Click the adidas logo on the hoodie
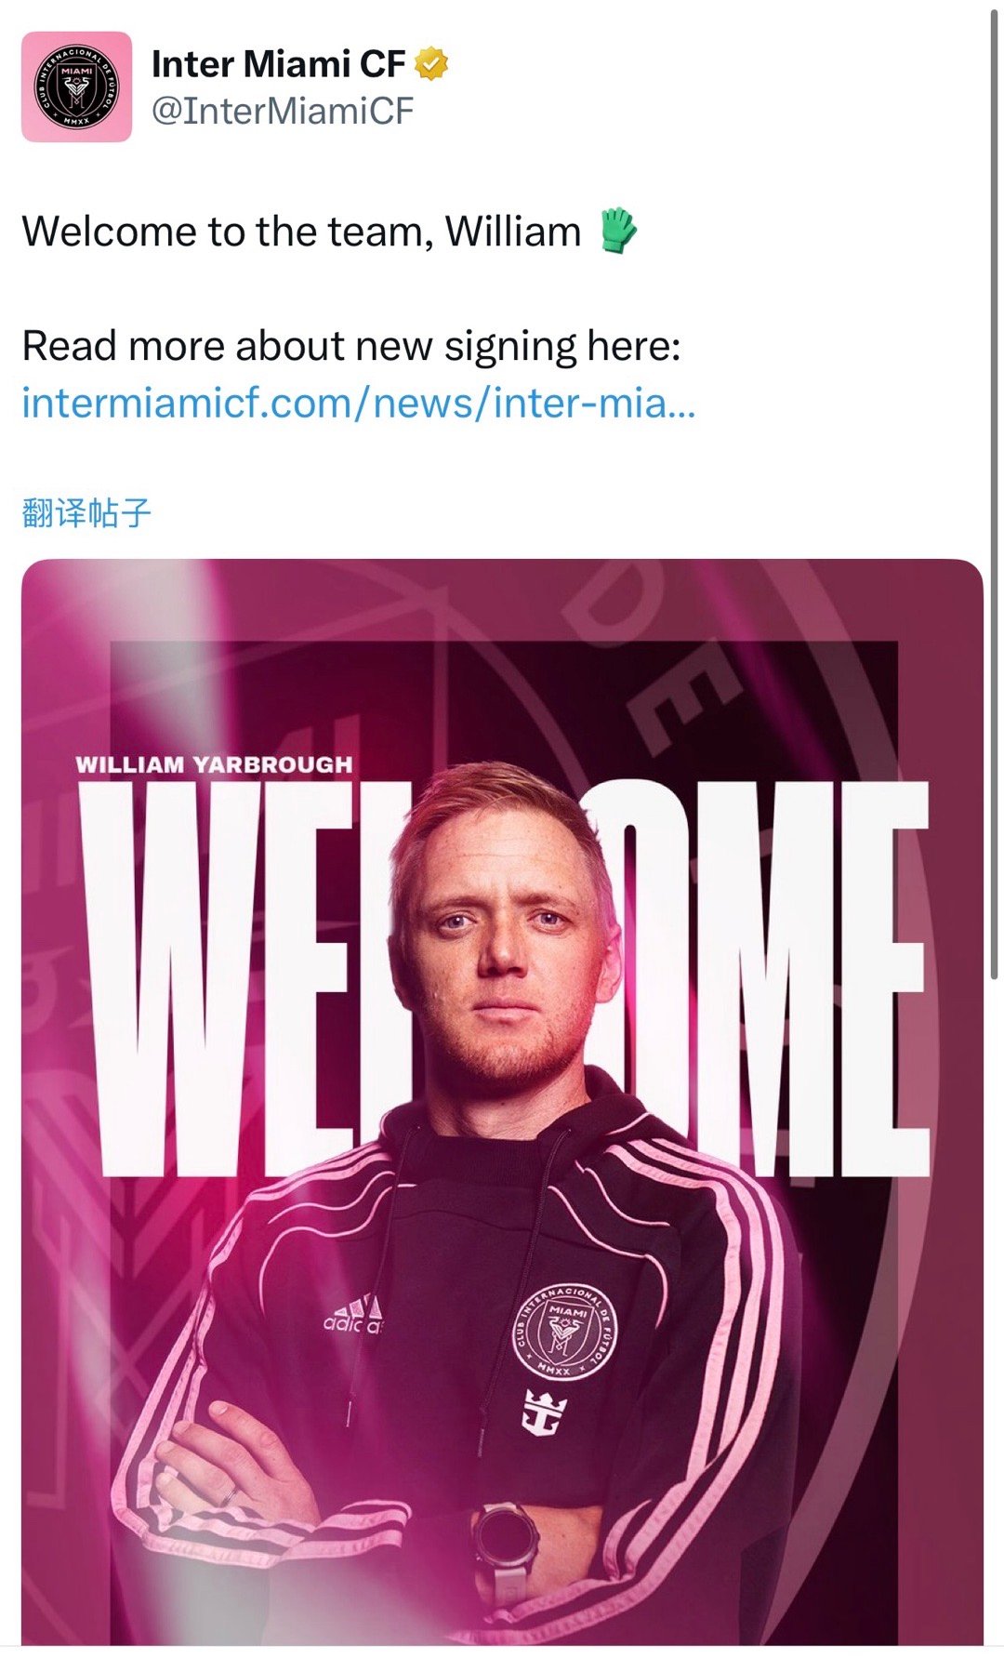Image resolution: width=1004 pixels, height=1658 pixels. pyautogui.click(x=354, y=1313)
